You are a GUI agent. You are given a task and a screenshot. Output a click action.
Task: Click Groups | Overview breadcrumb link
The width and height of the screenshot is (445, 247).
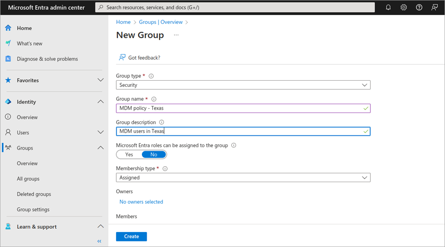[x=161, y=22]
